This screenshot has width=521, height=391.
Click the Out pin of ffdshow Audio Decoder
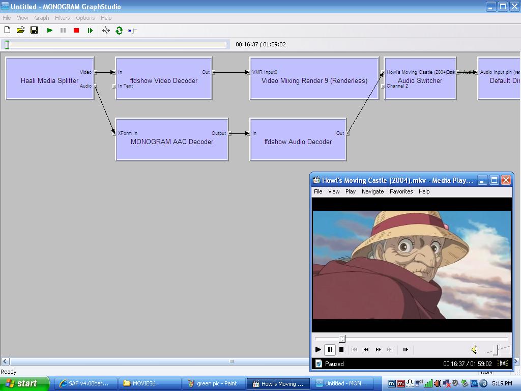pos(348,133)
